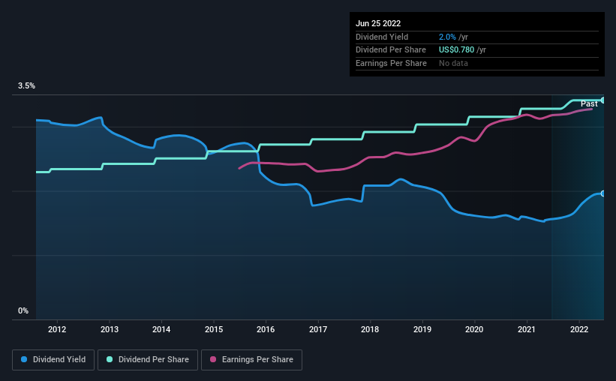Image resolution: width=616 pixels, height=381 pixels.
Task: Click the 0% y-axis label
Action: tap(23, 310)
